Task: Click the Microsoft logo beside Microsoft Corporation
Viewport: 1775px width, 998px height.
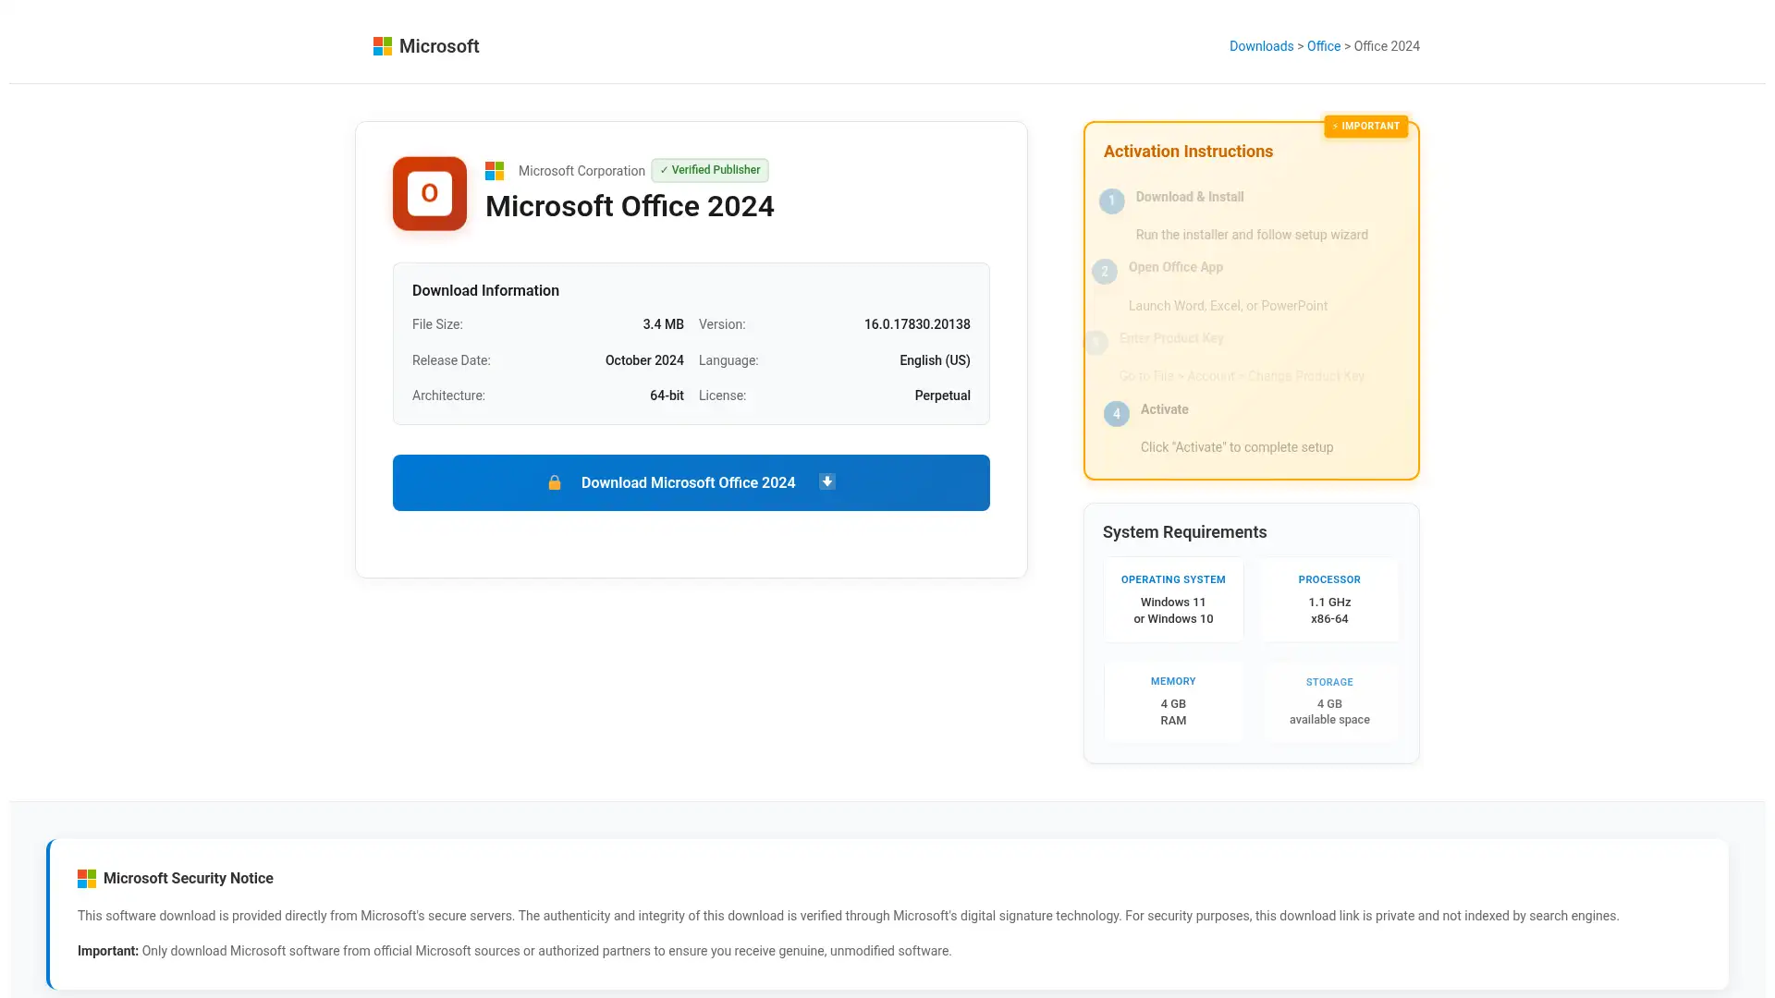Action: click(x=495, y=170)
